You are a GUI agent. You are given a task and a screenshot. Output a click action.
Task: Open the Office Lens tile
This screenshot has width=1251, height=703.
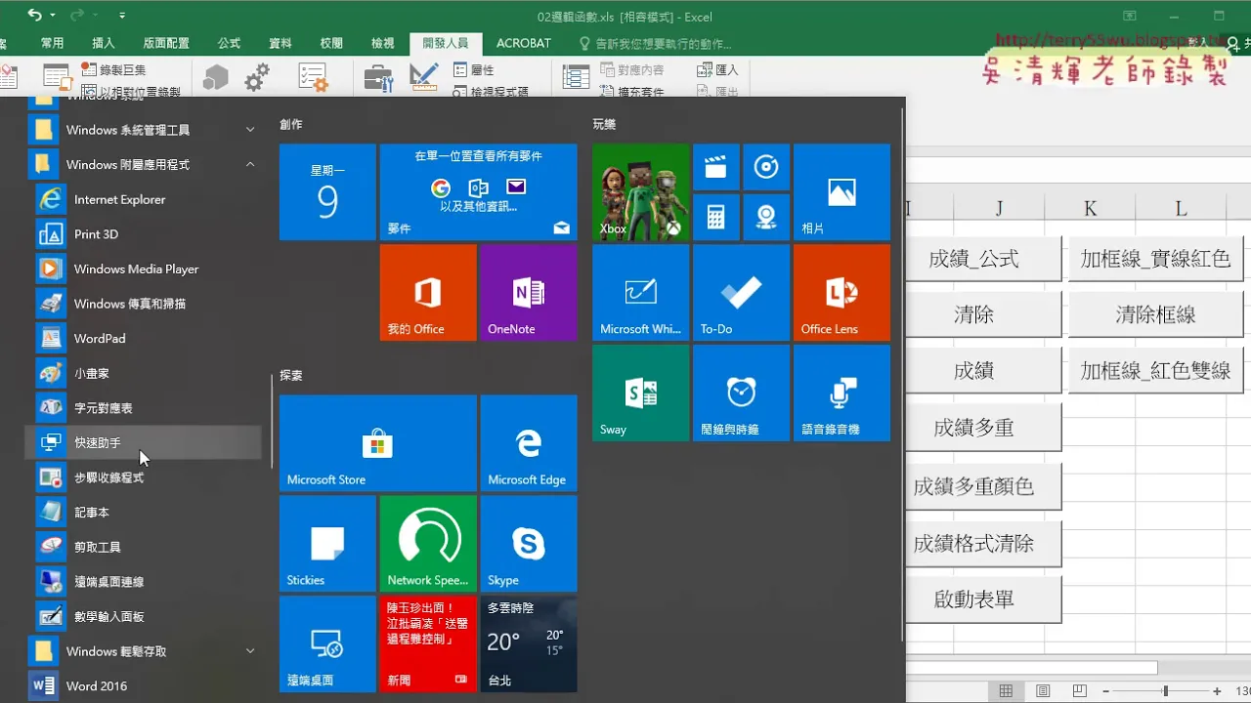click(841, 293)
